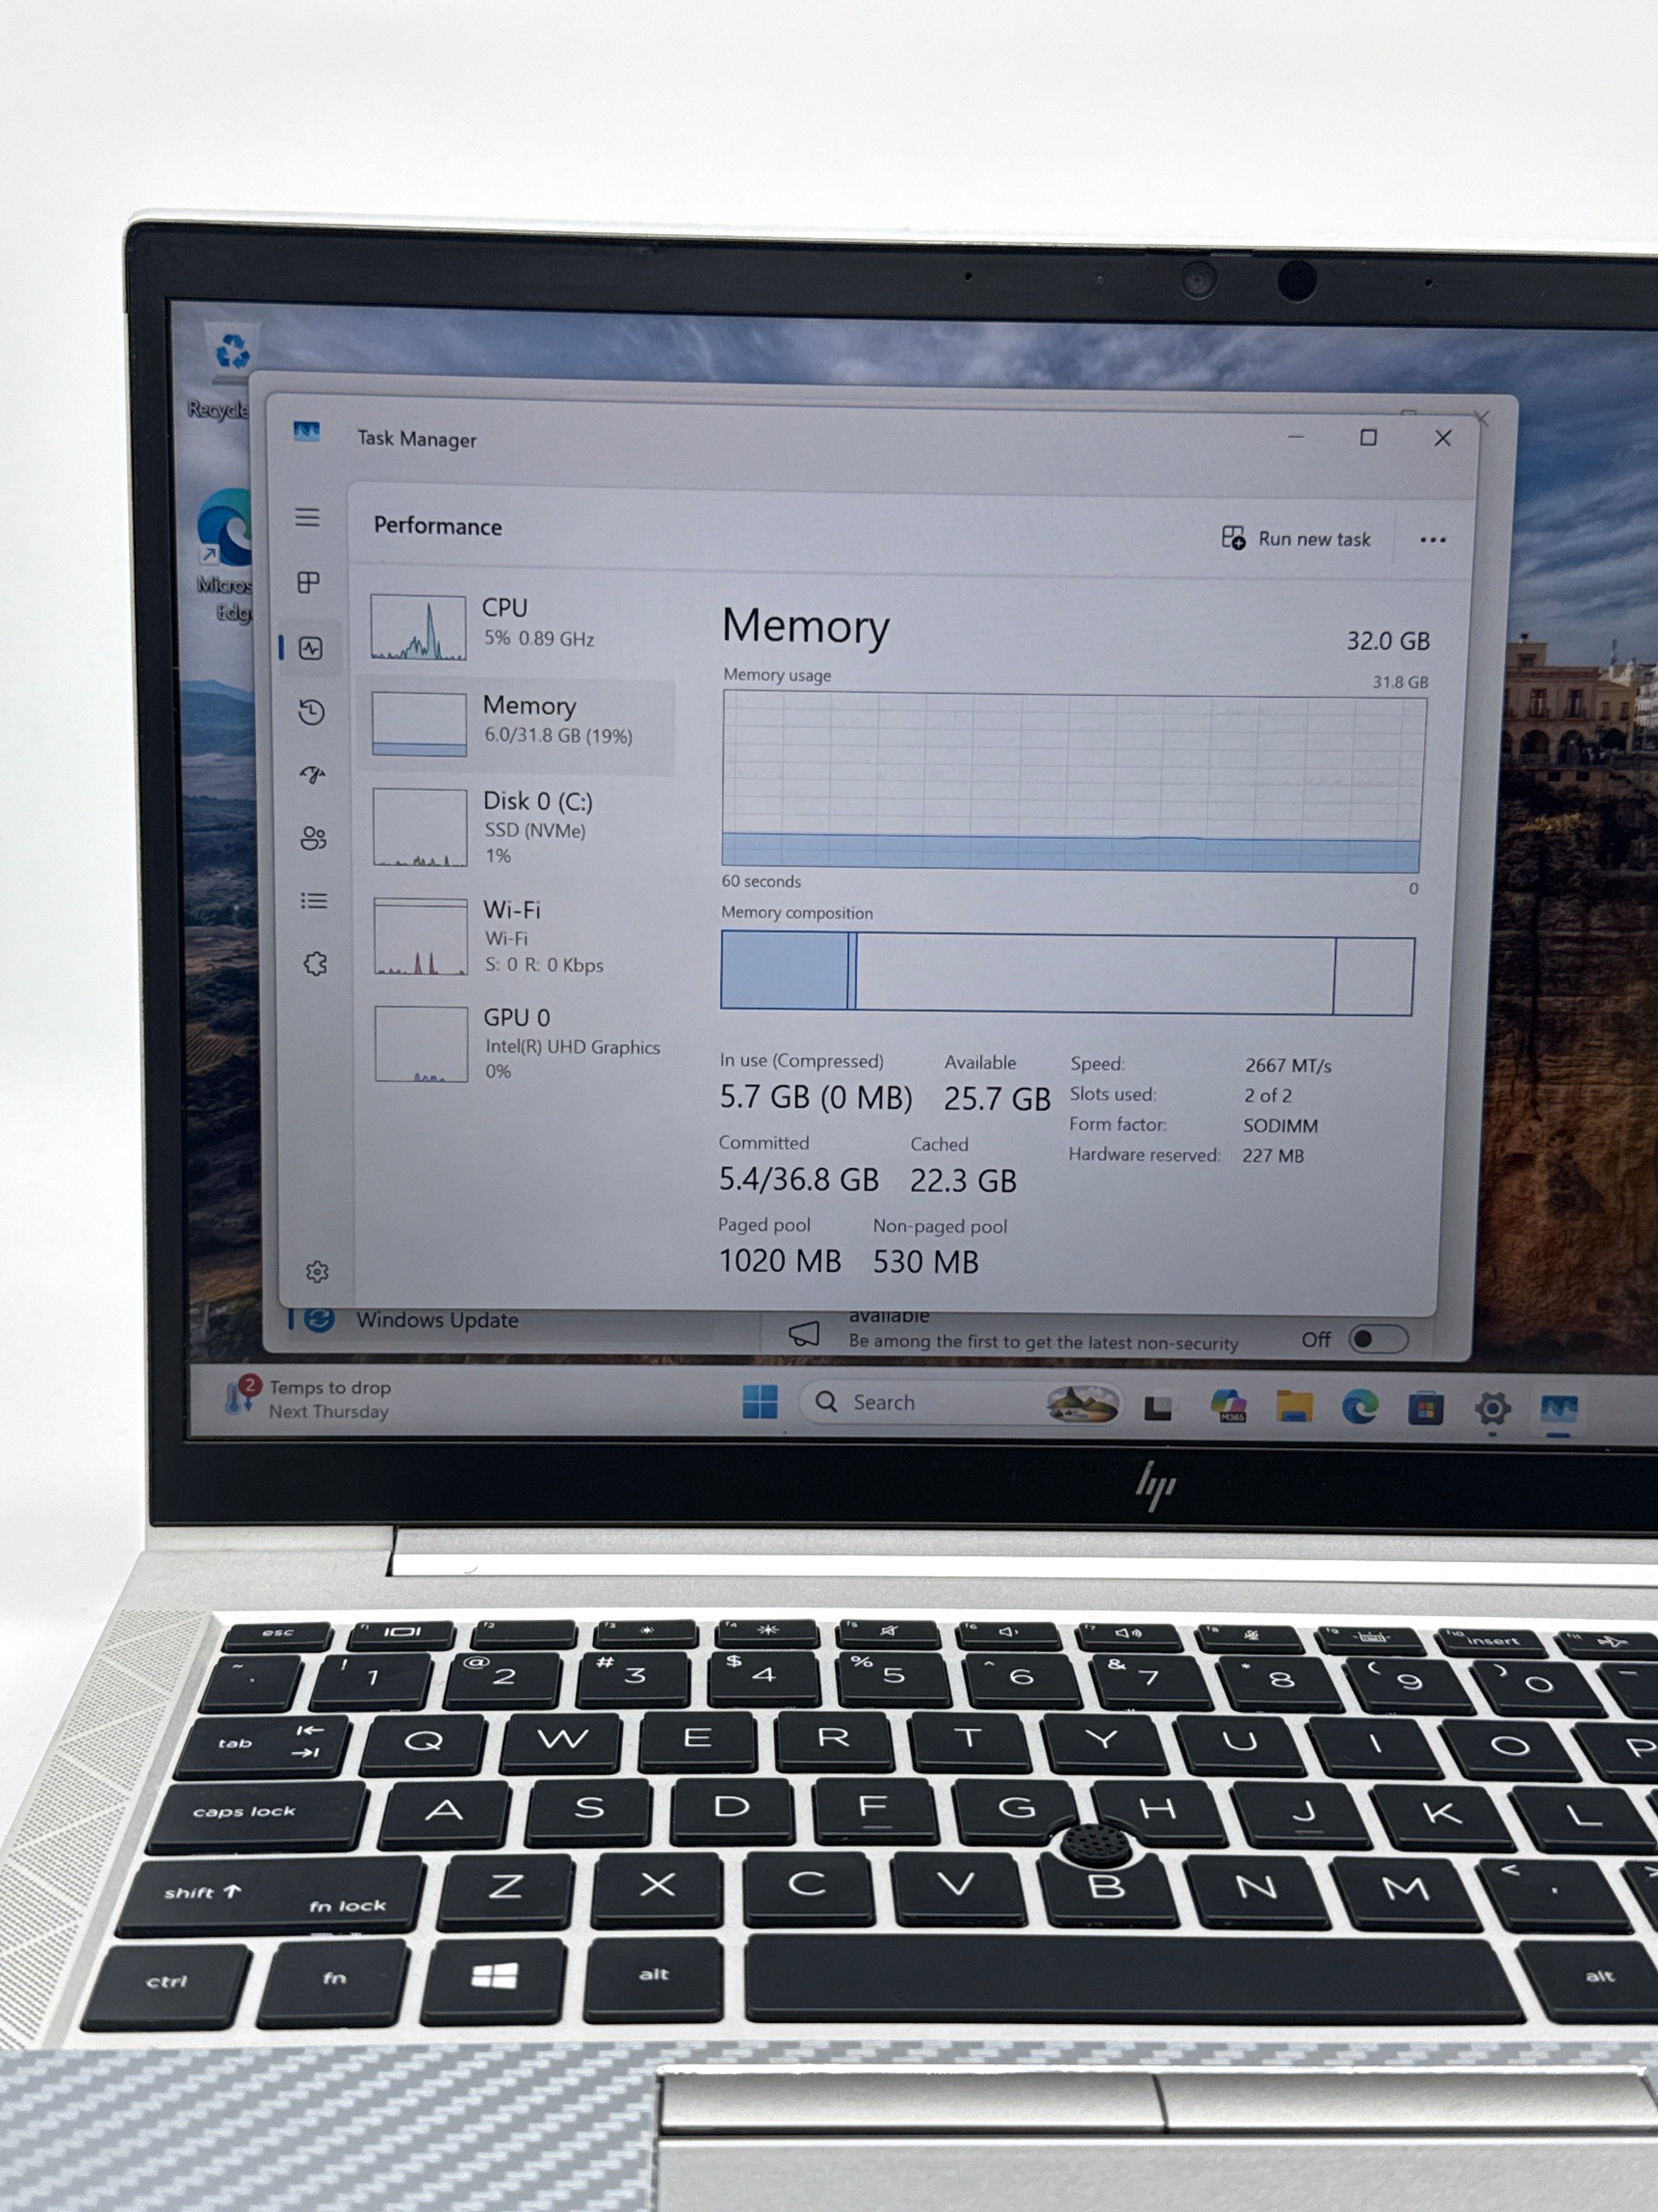Click the 5.4/36.8 GB Committed value
The height and width of the screenshot is (2212, 1658).
[798, 1180]
